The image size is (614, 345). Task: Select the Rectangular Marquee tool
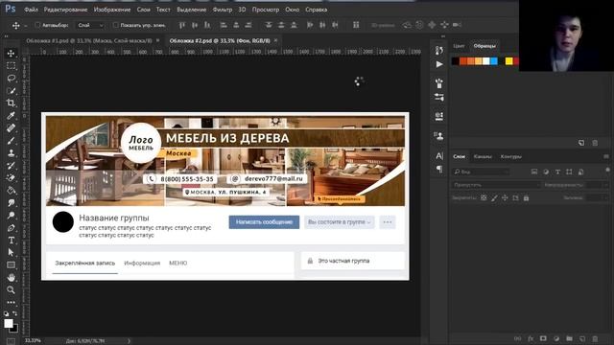pyautogui.click(x=11, y=66)
